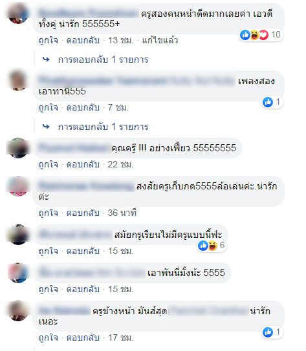Click the thumbs-up icon on the 'เพลงสอง' comment
Viewport: 306px width, 351px height.
268,102
